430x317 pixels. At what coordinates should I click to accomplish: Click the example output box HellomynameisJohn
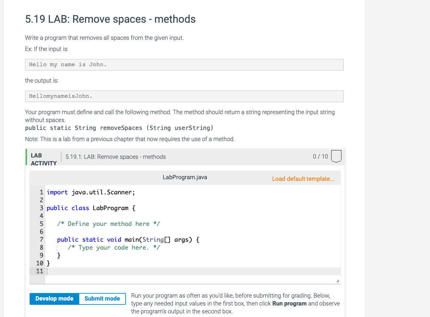pyautogui.click(x=60, y=96)
